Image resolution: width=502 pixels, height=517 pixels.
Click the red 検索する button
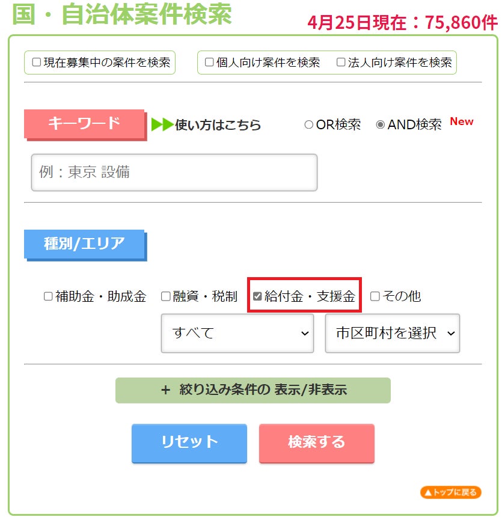click(316, 443)
